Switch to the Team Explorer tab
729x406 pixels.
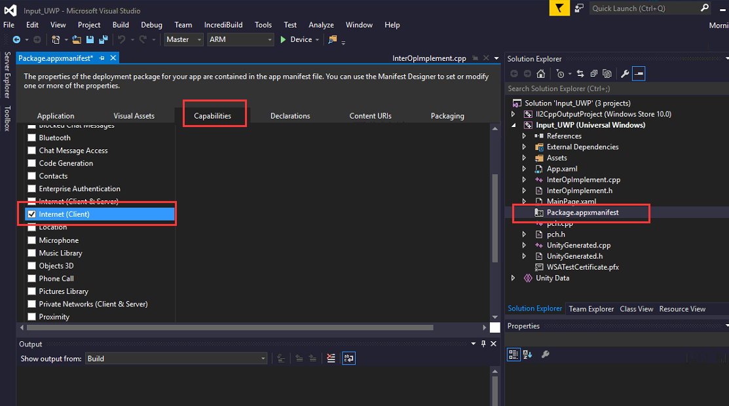pyautogui.click(x=591, y=309)
